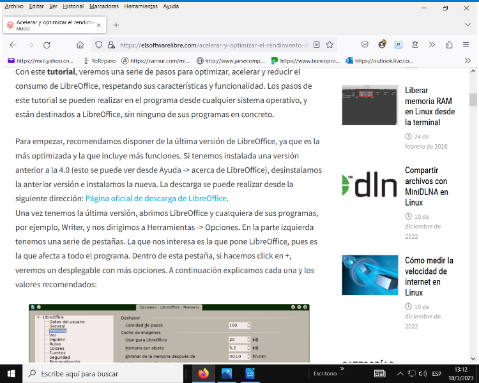Open the Historial menu
This screenshot has width=479, height=383.
[x=73, y=6]
